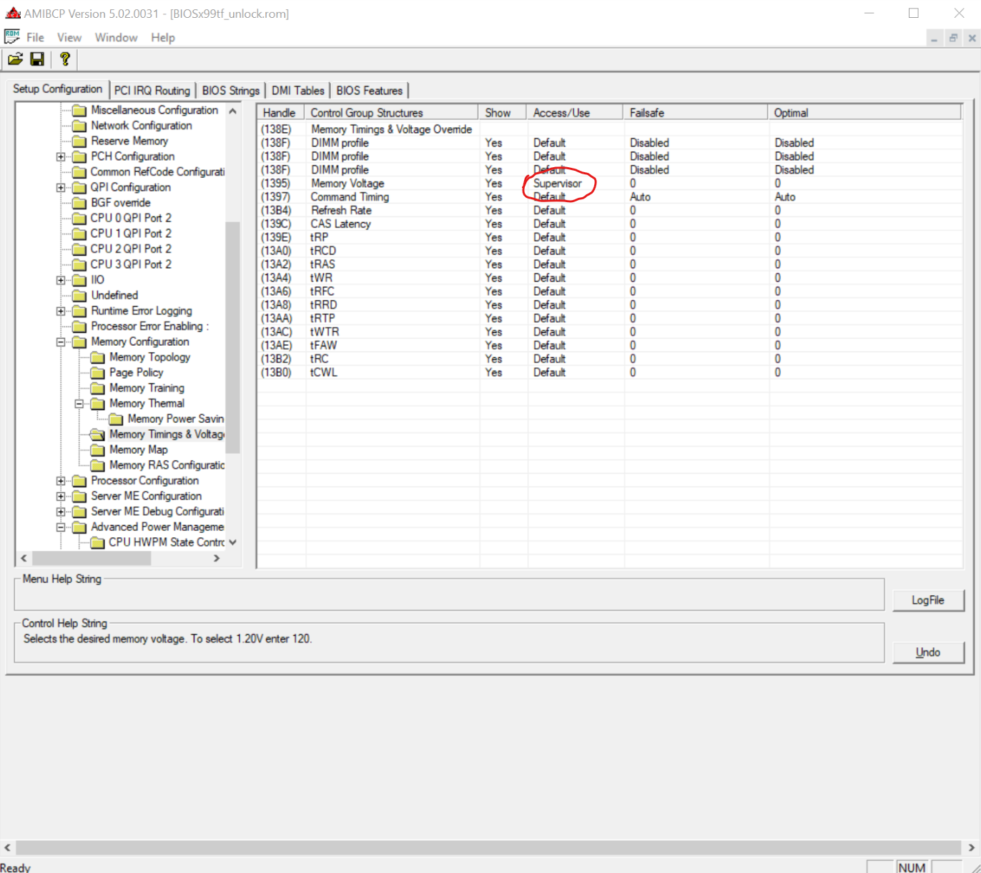Select the Memory Voltage table row
The height and width of the screenshot is (873, 981).
tap(609, 184)
